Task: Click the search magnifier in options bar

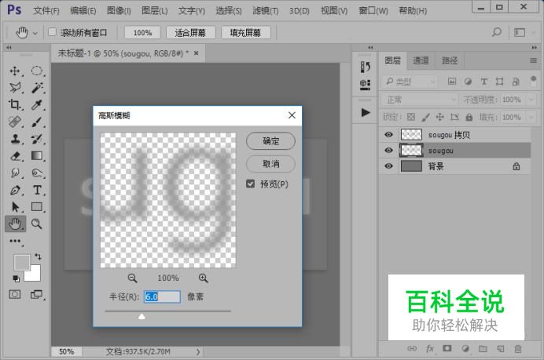Action: (x=497, y=32)
